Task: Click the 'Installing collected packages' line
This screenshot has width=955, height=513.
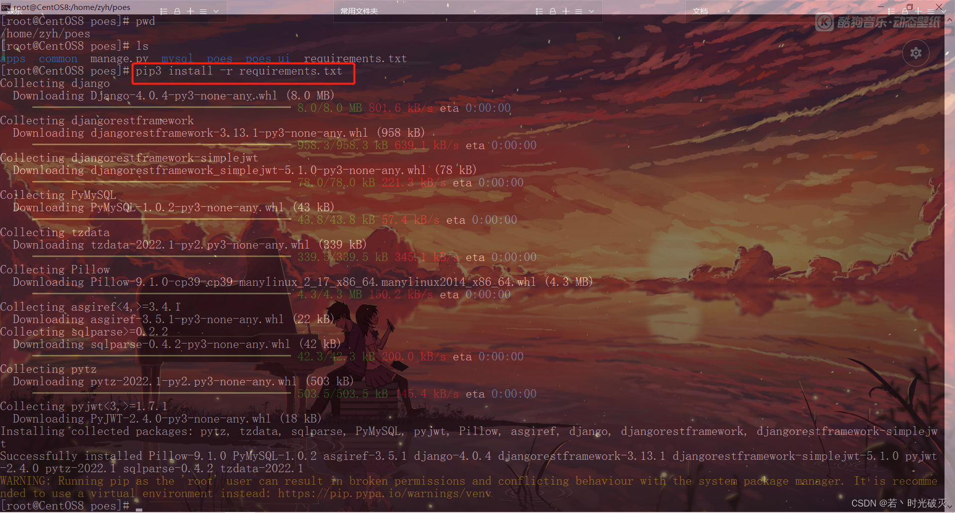Action: (x=469, y=437)
